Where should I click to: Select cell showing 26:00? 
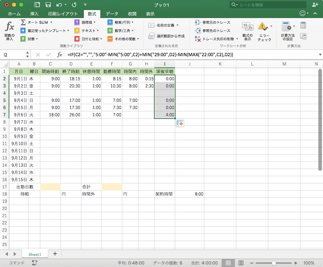point(71,115)
